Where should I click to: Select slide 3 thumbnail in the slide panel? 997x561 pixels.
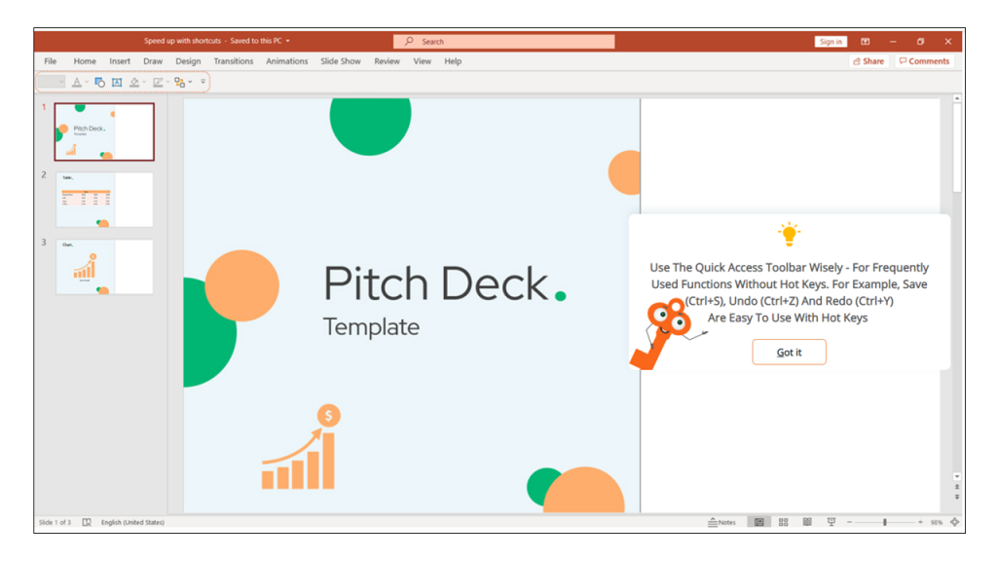pyautogui.click(x=103, y=266)
